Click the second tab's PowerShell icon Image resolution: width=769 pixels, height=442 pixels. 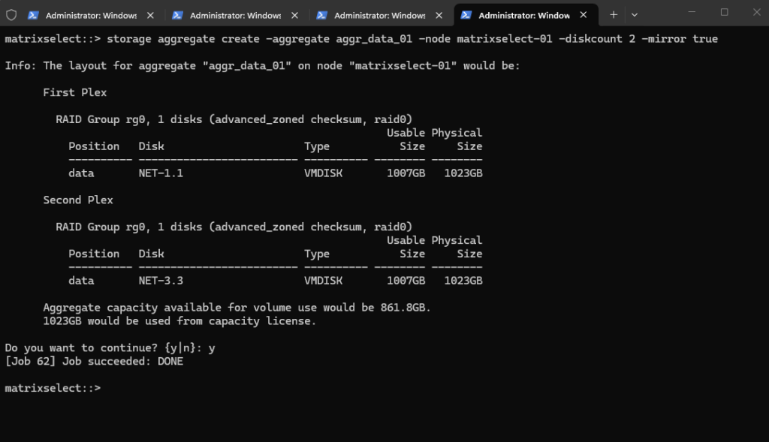point(178,15)
